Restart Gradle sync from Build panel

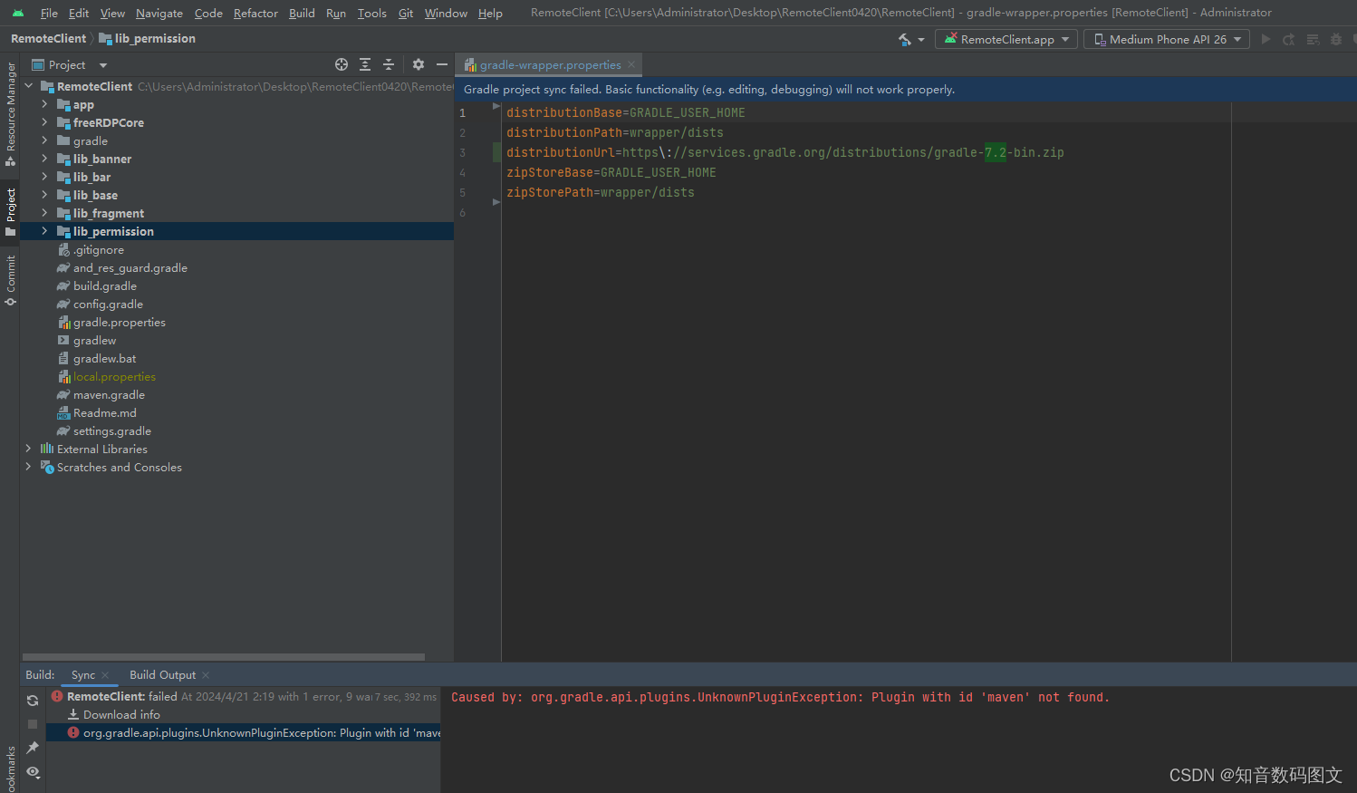click(33, 700)
